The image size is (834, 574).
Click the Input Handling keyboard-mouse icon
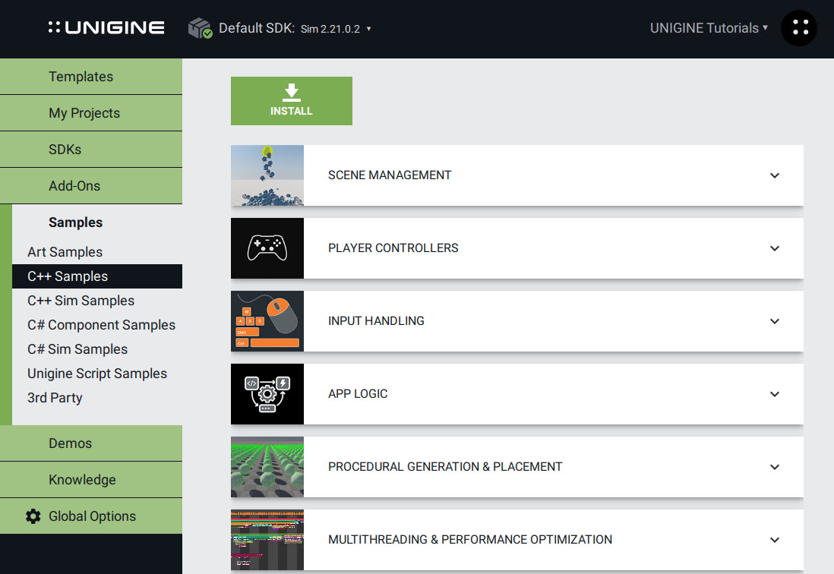click(x=267, y=321)
